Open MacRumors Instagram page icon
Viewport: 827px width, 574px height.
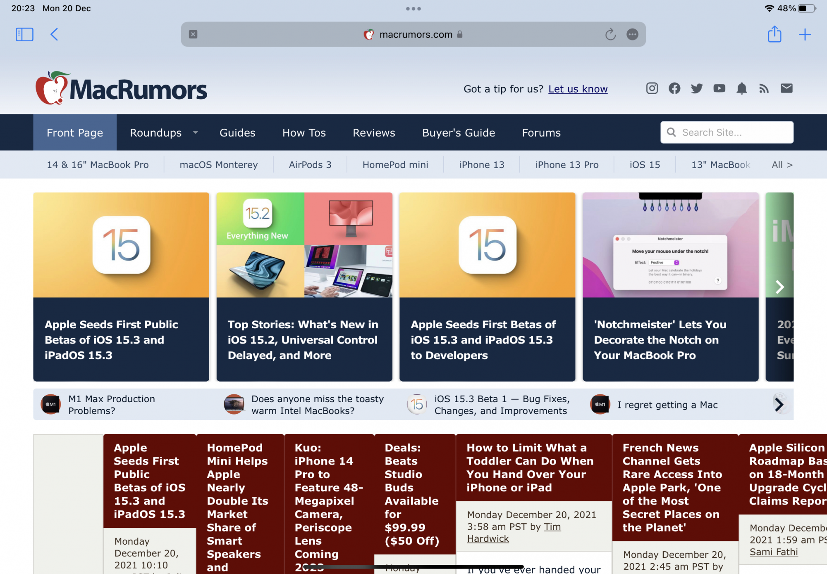click(652, 88)
